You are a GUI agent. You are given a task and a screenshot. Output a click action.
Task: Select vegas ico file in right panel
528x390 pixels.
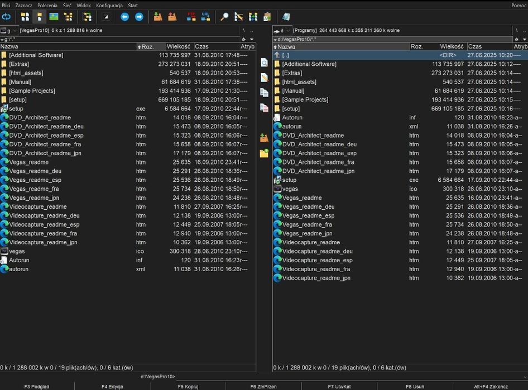click(400, 189)
